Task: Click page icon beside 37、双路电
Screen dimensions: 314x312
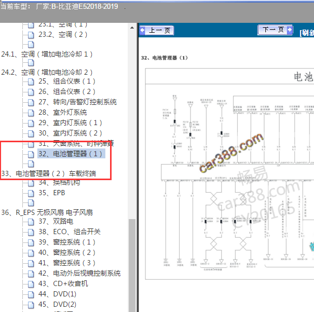Action: (31, 222)
